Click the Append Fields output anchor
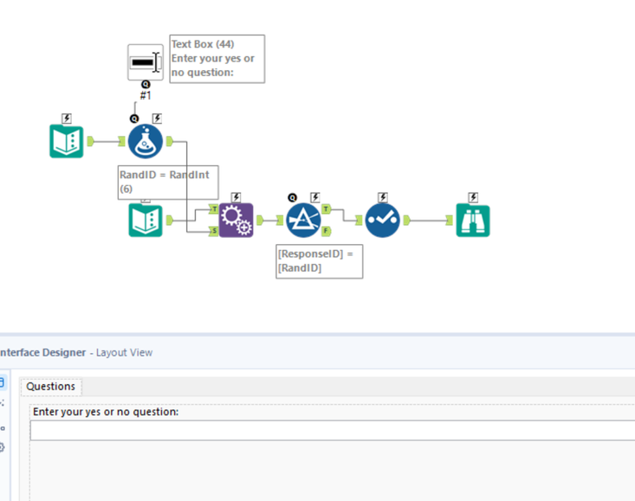The height and width of the screenshot is (501, 635). 260,221
